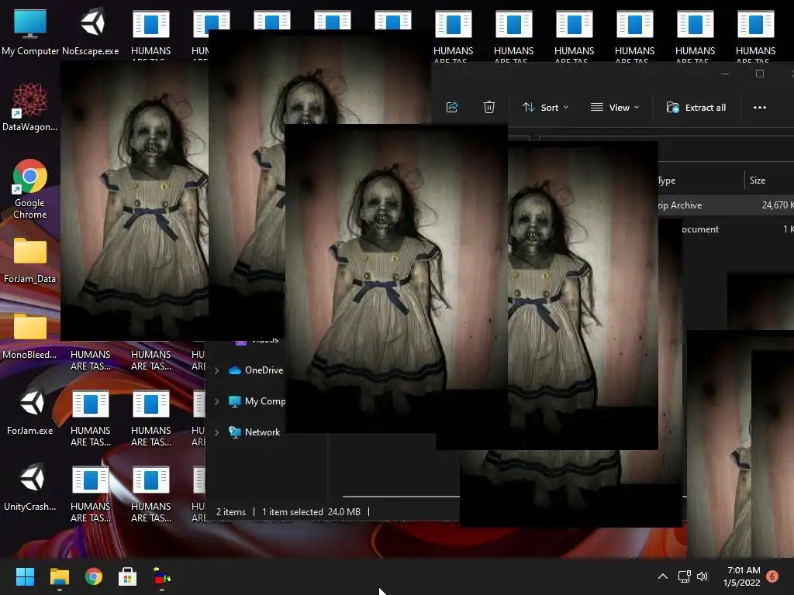Expand the OneDrive tree node chevron
This screenshot has height=595, width=794.
(217, 370)
